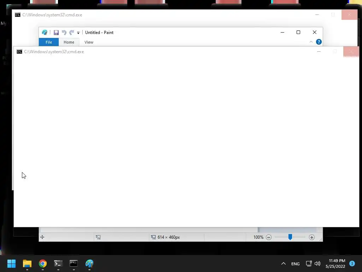Open the File menu in Paint

click(x=49, y=42)
